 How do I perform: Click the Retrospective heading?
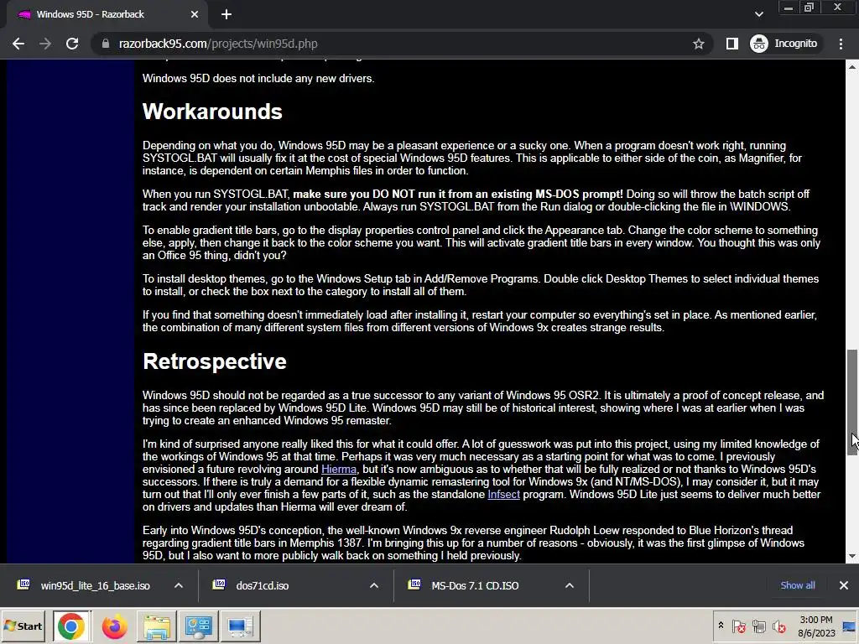(215, 361)
